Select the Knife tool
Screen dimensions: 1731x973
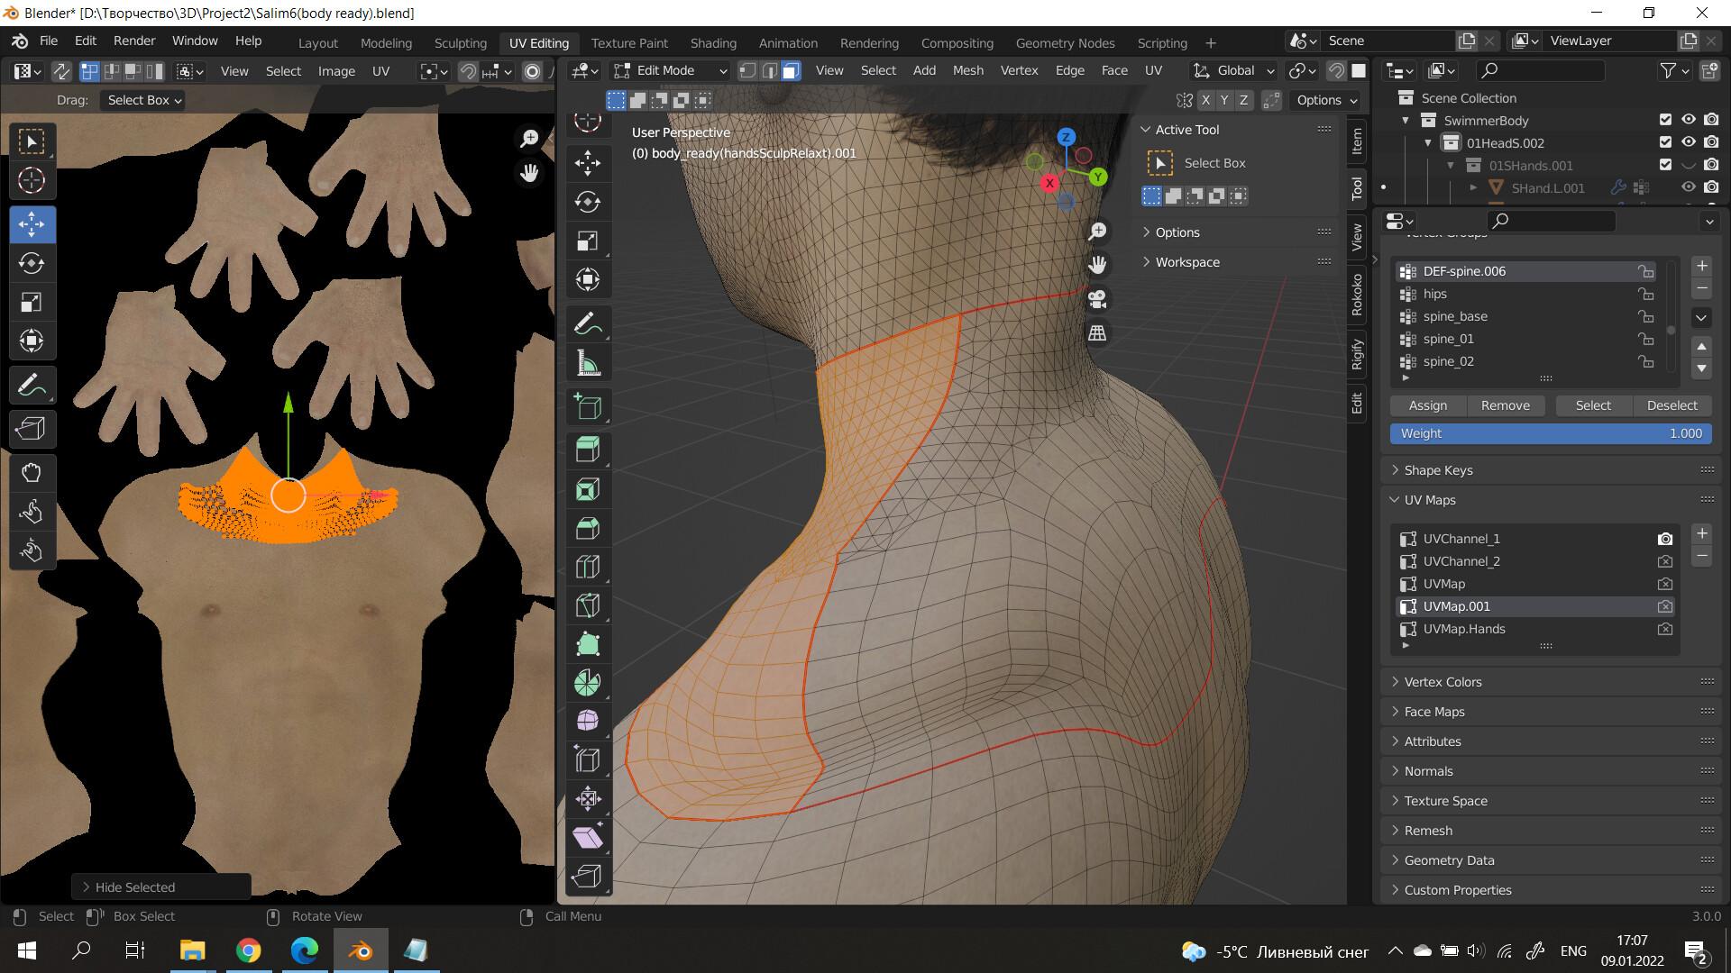pos(588,605)
